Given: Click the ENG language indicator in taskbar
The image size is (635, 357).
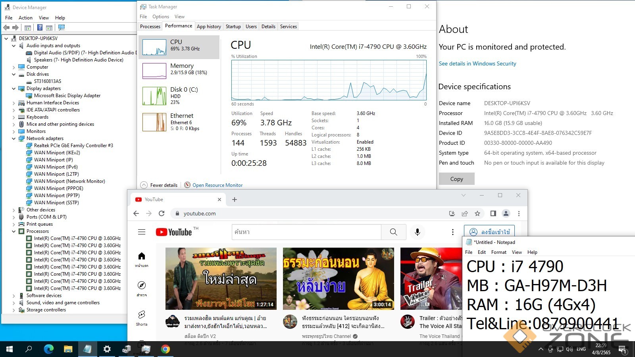Looking at the screenshot, I should coord(581,349).
